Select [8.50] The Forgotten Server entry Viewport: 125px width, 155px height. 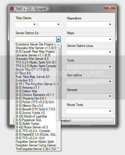coord(36,84)
